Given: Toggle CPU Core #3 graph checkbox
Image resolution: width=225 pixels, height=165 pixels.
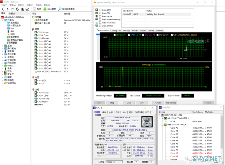Looking at the screenshot, I should (x=143, y=35).
